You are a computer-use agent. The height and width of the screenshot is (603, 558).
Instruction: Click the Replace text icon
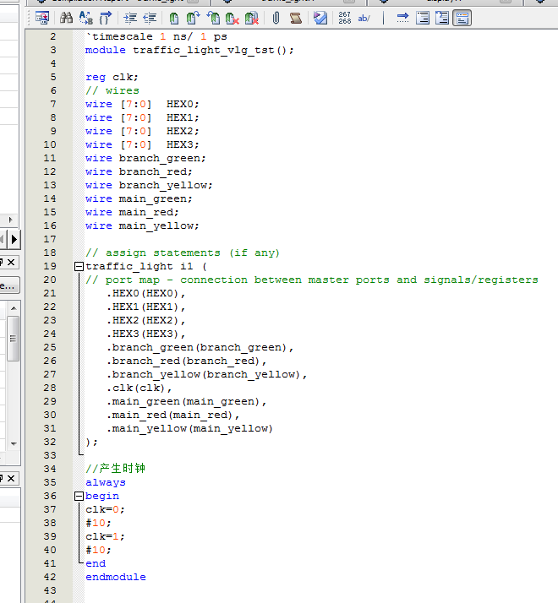tap(84, 18)
